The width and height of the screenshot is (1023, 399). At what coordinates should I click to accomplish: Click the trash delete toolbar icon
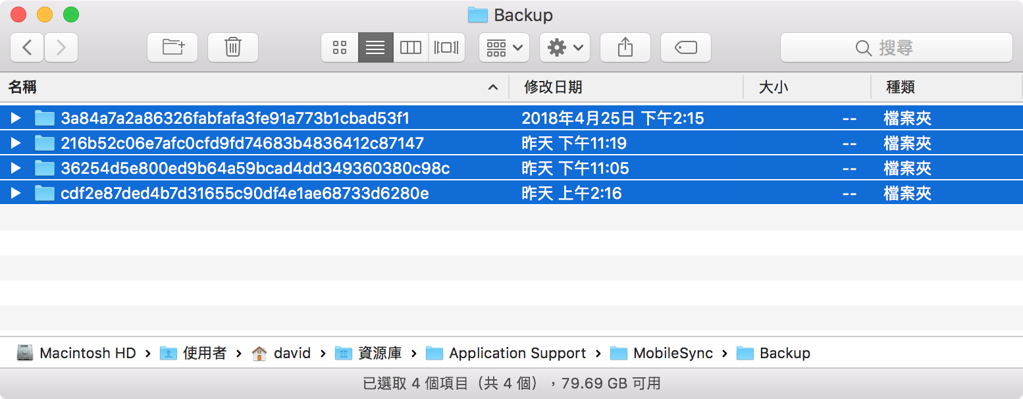233,47
